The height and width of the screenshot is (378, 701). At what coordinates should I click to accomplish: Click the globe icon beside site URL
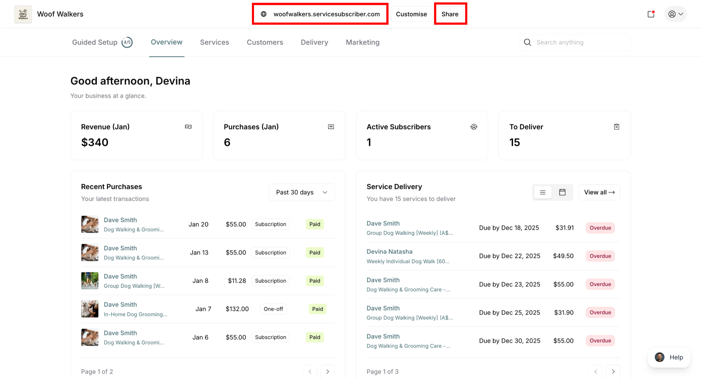click(x=264, y=14)
